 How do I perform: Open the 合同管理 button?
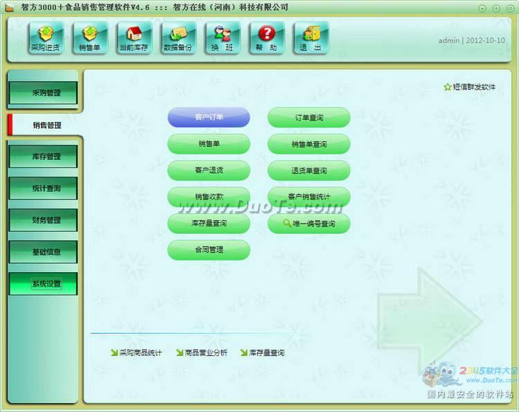pos(208,250)
